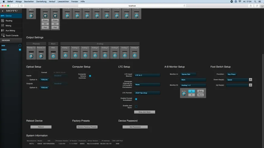Click the Set Password button
This screenshot has height=148, width=264.
point(135,127)
